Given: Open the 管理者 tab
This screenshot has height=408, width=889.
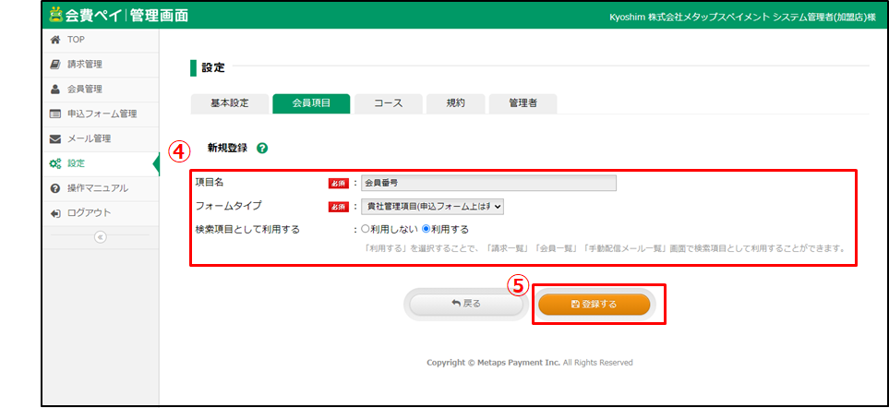Looking at the screenshot, I should pyautogui.click(x=523, y=104).
